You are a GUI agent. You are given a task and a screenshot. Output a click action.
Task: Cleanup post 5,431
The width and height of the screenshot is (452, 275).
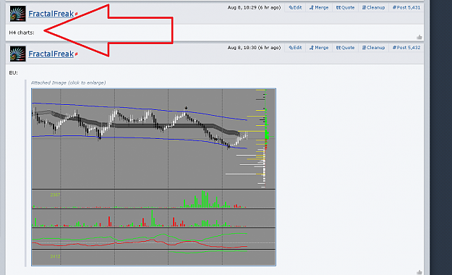pos(374,7)
